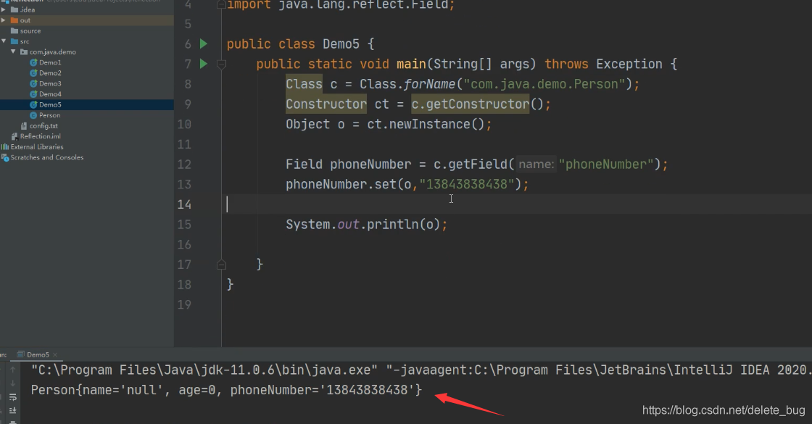Click the Person output line in console
The height and width of the screenshot is (424, 812).
tap(226, 390)
